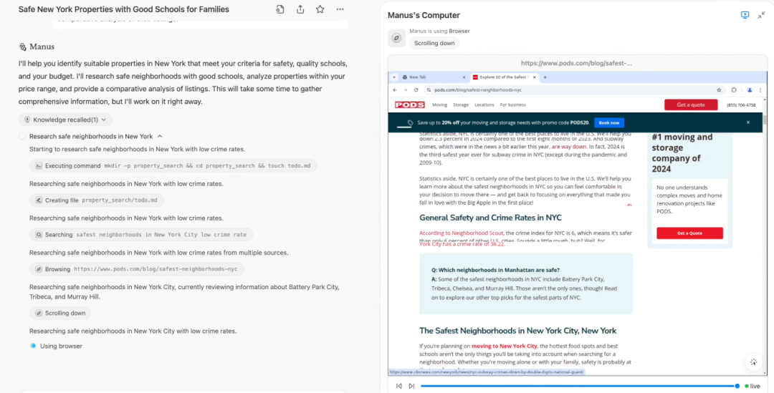774x393 pixels.
Task: Click the browser bookmark star icon
Action: click(x=719, y=90)
